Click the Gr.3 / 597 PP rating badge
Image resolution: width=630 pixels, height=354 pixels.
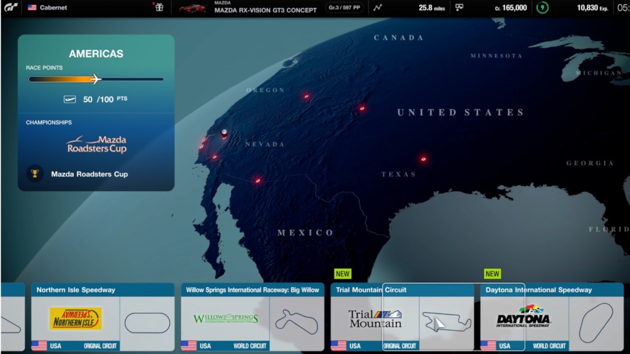coord(345,7)
